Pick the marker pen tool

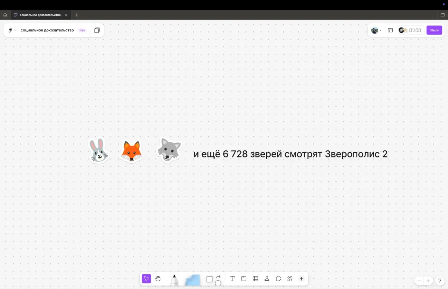point(174,280)
